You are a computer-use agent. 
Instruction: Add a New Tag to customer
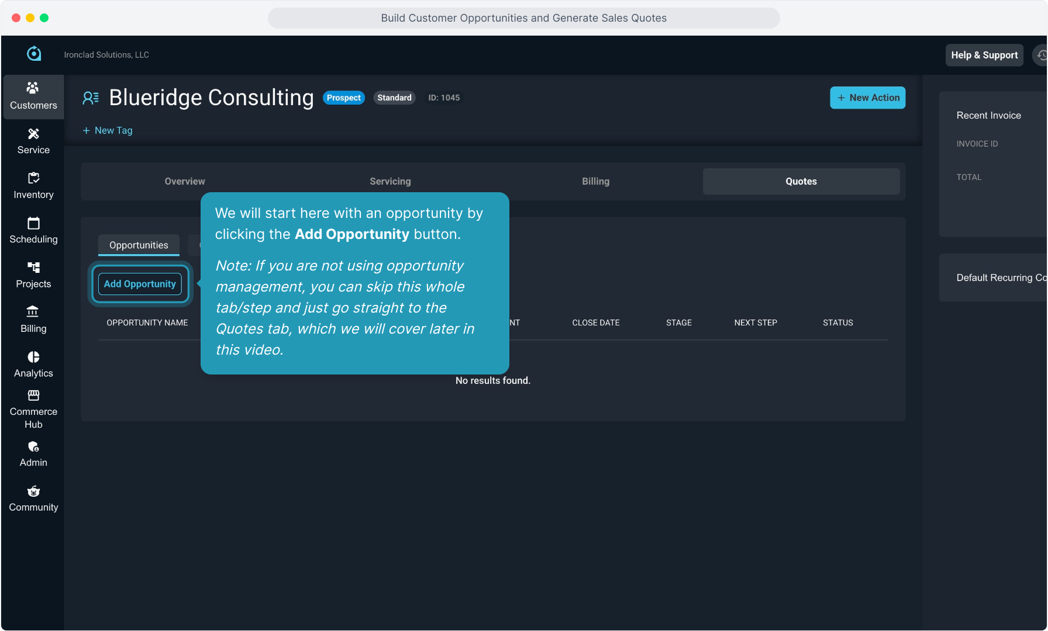click(x=108, y=130)
